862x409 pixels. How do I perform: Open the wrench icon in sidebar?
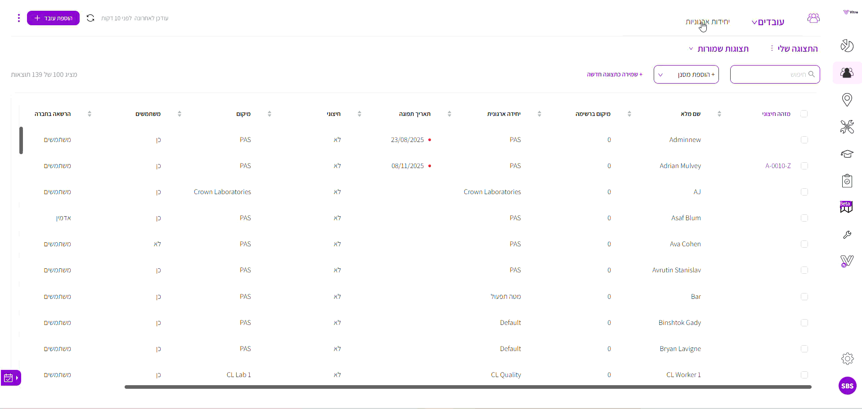coord(847,235)
